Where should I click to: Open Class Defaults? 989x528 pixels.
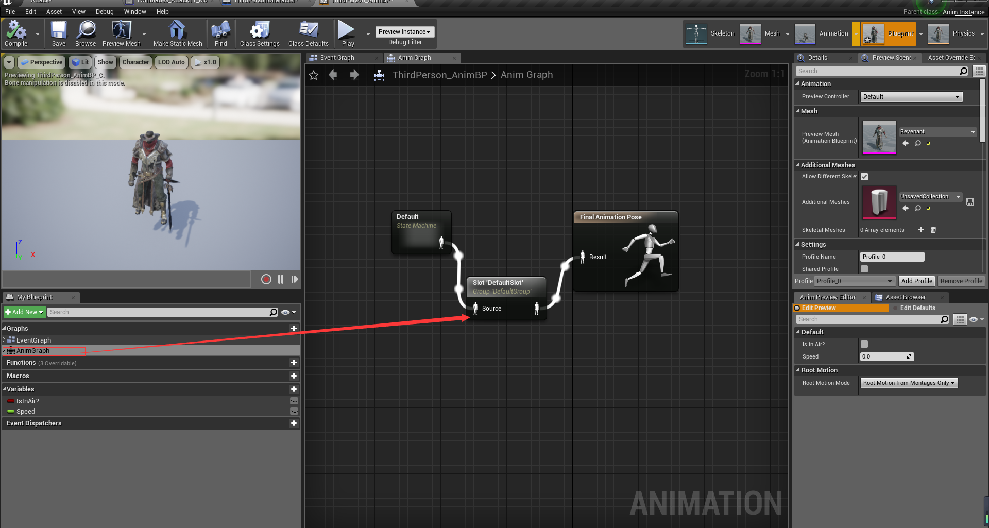point(308,34)
